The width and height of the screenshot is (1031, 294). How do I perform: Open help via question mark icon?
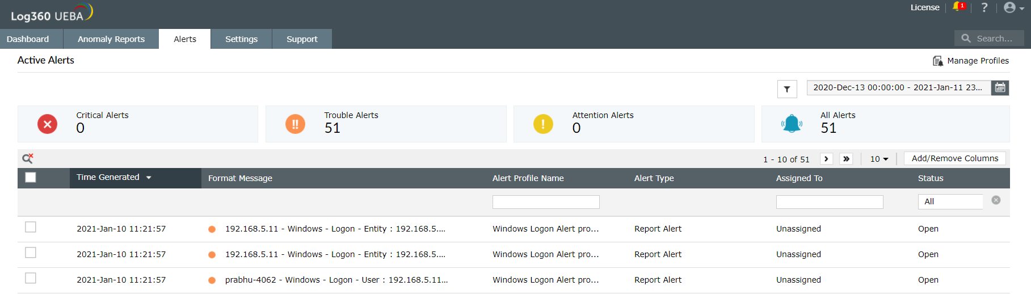tap(984, 7)
